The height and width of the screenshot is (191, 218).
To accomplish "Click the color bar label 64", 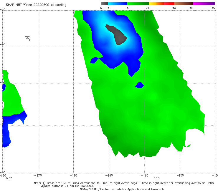I will [x=192, y=8].
